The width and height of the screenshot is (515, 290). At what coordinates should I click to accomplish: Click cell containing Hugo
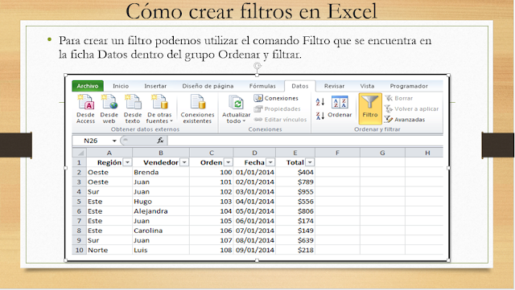[x=161, y=202]
